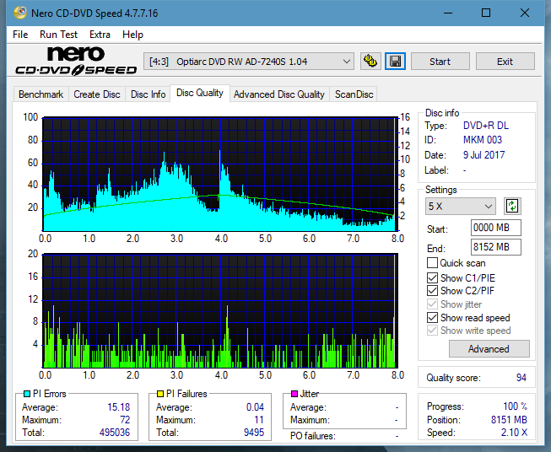
Task: Switch to the Disc Info tab
Action: [x=148, y=94]
